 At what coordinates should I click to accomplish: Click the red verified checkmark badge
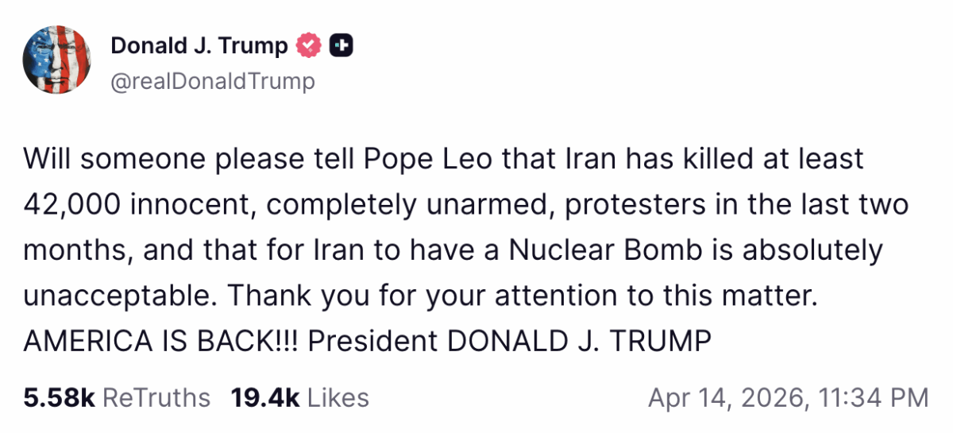[308, 47]
